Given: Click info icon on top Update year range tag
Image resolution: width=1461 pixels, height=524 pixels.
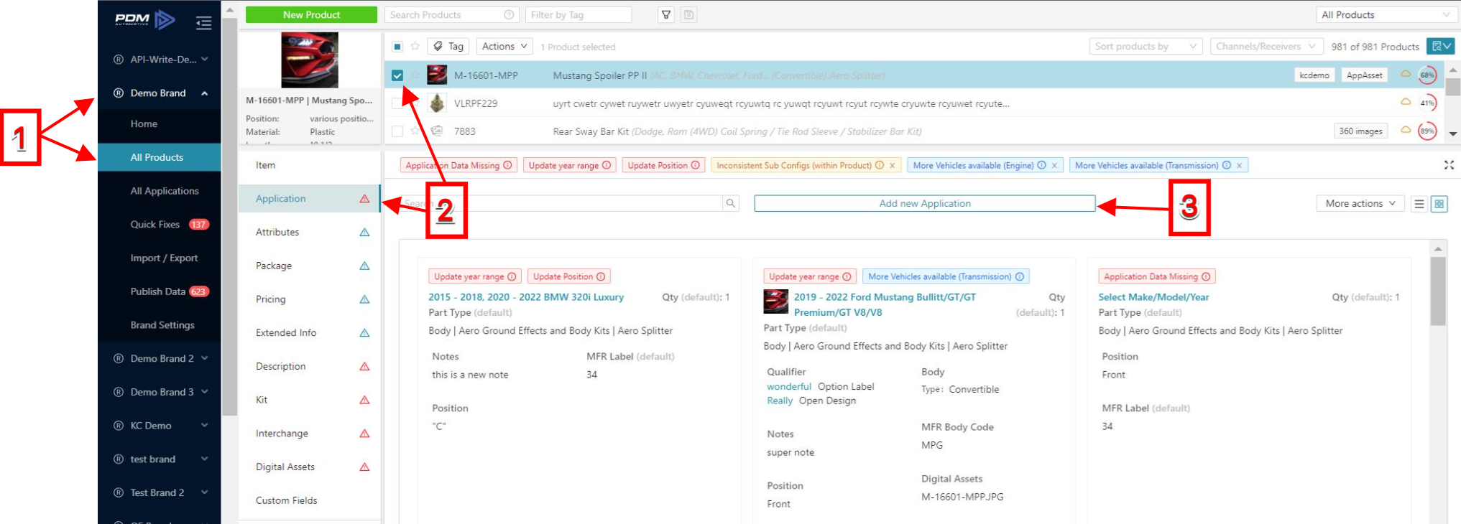Looking at the screenshot, I should (x=607, y=165).
